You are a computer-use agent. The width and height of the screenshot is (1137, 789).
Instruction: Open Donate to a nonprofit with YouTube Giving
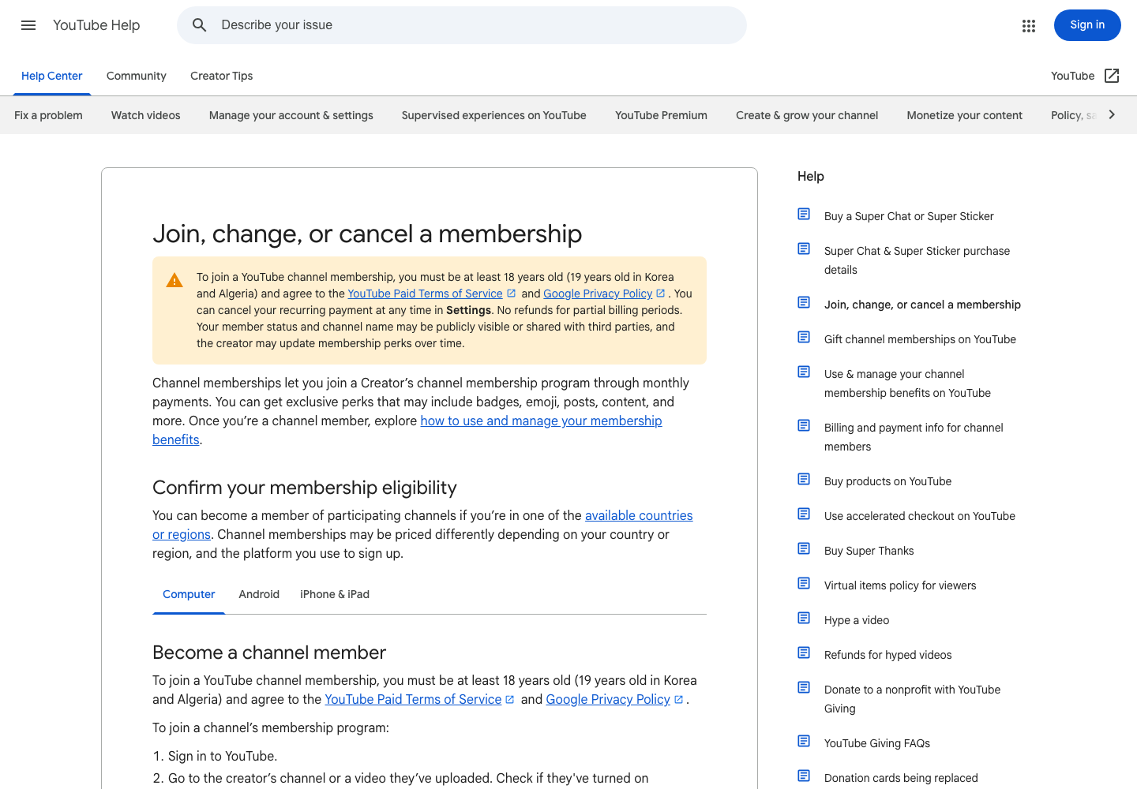(x=912, y=699)
